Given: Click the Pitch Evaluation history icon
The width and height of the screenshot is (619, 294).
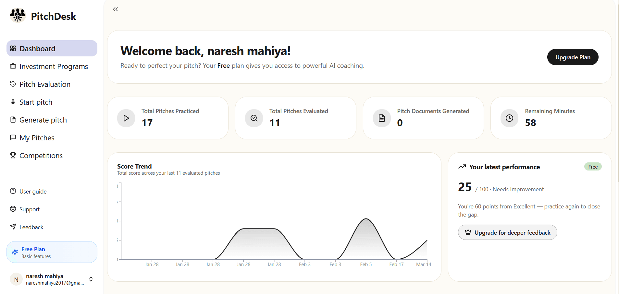Looking at the screenshot, I should click(x=13, y=84).
